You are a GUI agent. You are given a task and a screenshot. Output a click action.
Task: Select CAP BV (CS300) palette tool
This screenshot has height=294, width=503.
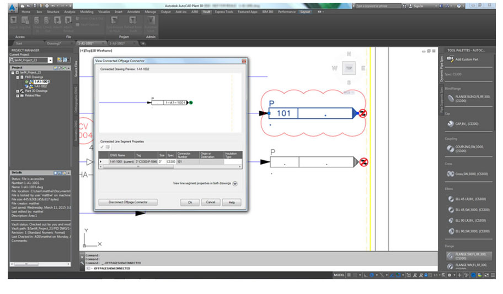463,124
